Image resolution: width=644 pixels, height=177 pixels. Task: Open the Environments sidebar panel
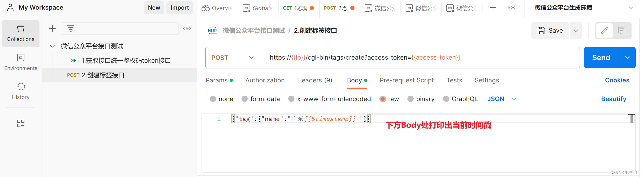pos(21,62)
